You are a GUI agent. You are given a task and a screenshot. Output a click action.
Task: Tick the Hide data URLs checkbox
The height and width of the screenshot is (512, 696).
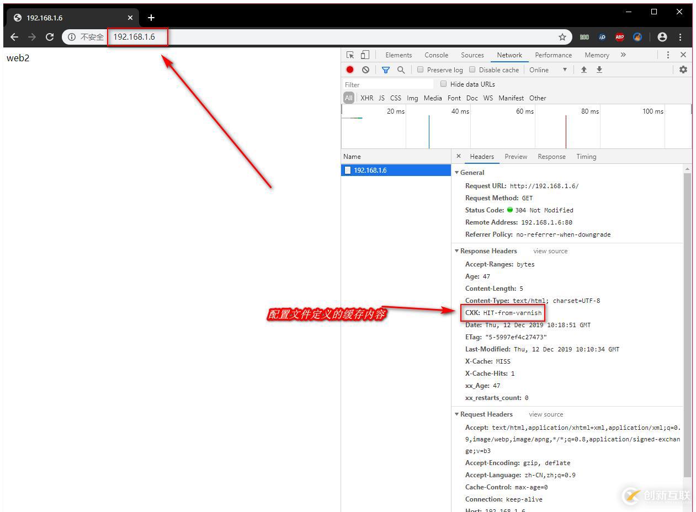(443, 84)
